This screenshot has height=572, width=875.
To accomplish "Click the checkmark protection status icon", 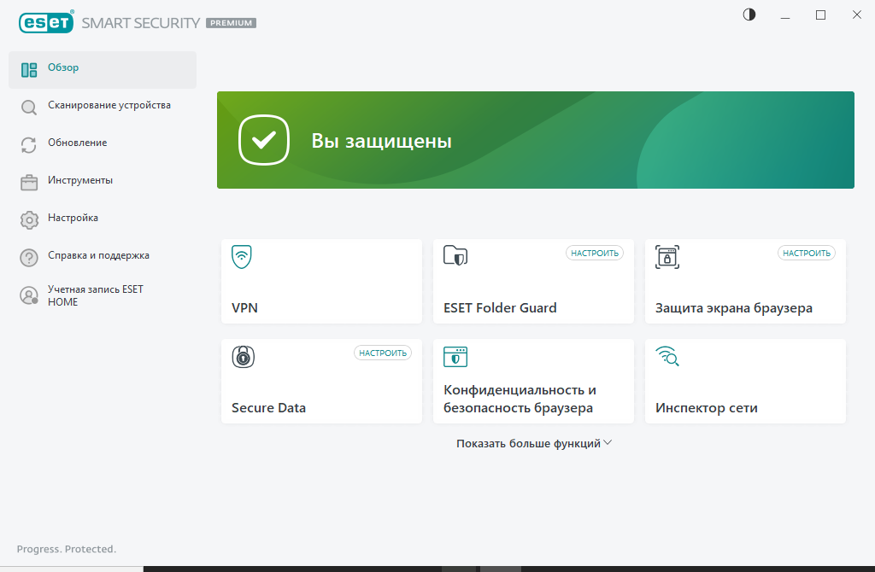I will [264, 140].
